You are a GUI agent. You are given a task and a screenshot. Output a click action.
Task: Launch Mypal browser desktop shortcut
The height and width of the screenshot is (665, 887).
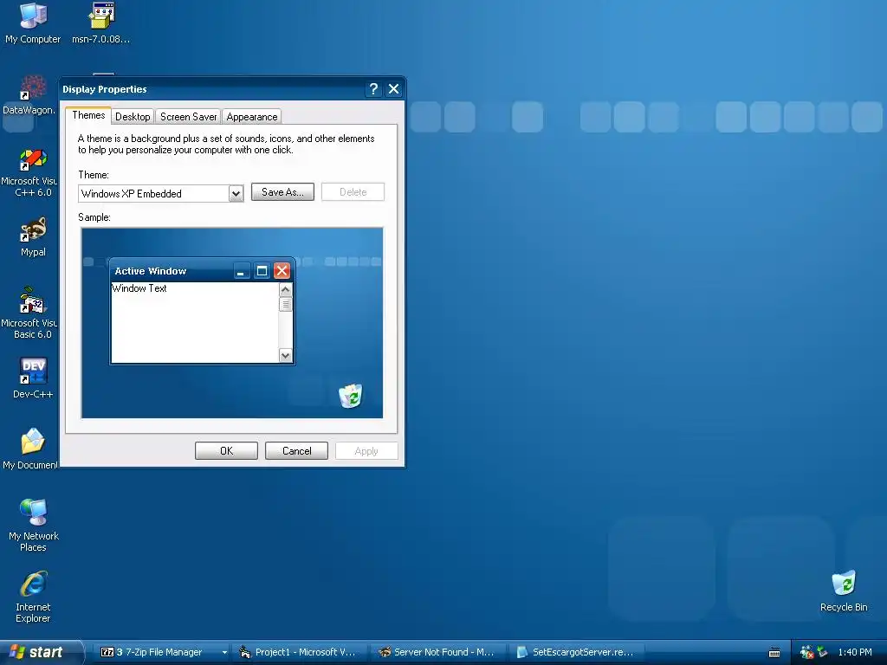pyautogui.click(x=33, y=237)
